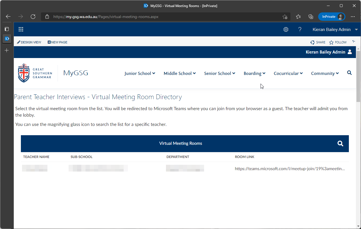This screenshot has width=361, height=229.
Task: Expand the Senior School menu
Action: (220, 73)
